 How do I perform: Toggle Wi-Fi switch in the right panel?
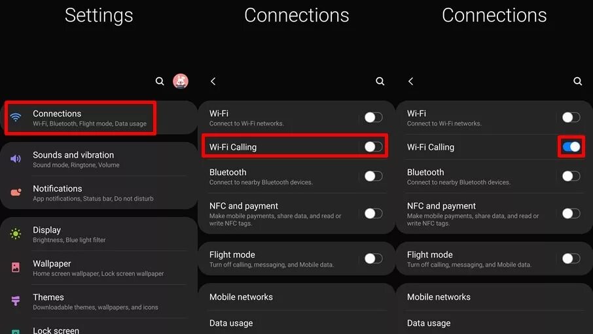coord(571,117)
